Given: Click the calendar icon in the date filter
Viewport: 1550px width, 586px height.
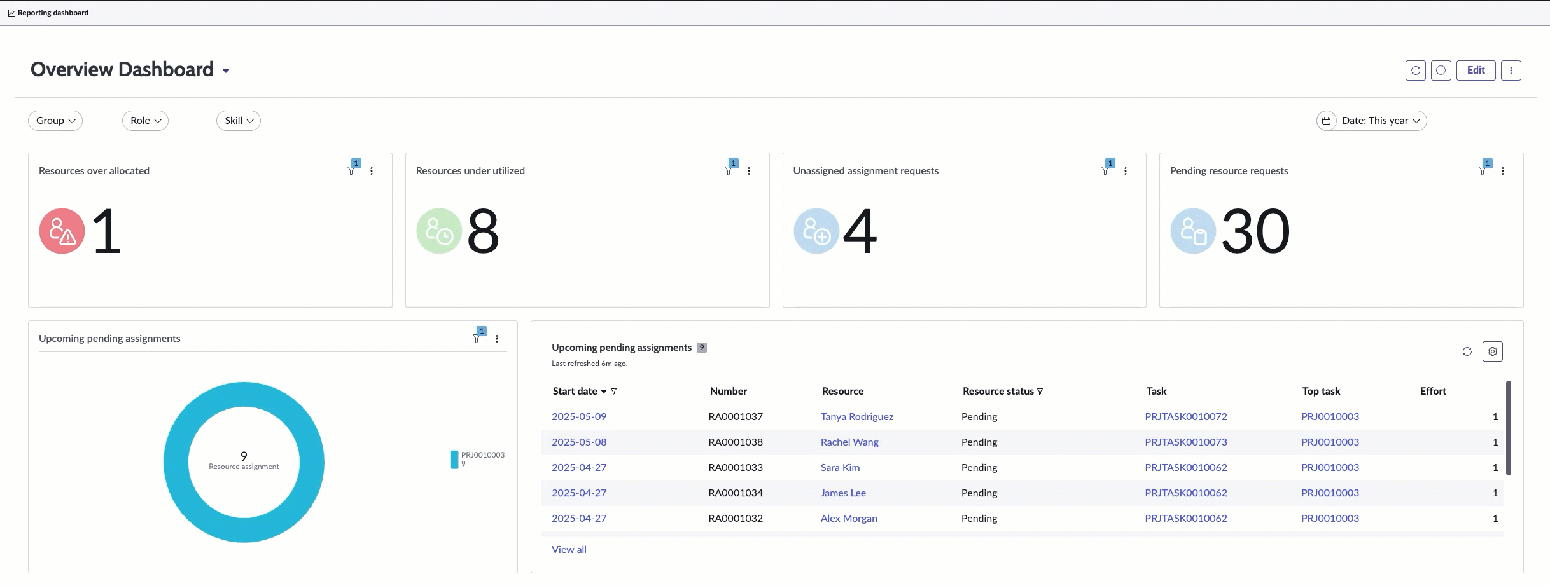Looking at the screenshot, I should (x=1327, y=121).
